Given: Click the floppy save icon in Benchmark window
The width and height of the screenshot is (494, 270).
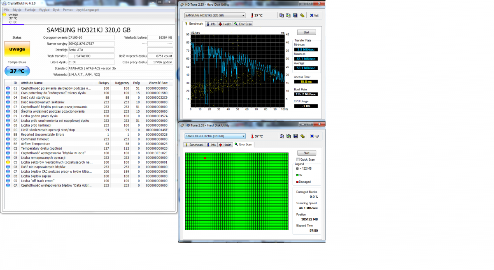Looking at the screenshot, I should coord(295,16).
